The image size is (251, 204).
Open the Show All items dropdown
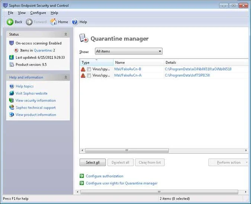[x=129, y=51]
